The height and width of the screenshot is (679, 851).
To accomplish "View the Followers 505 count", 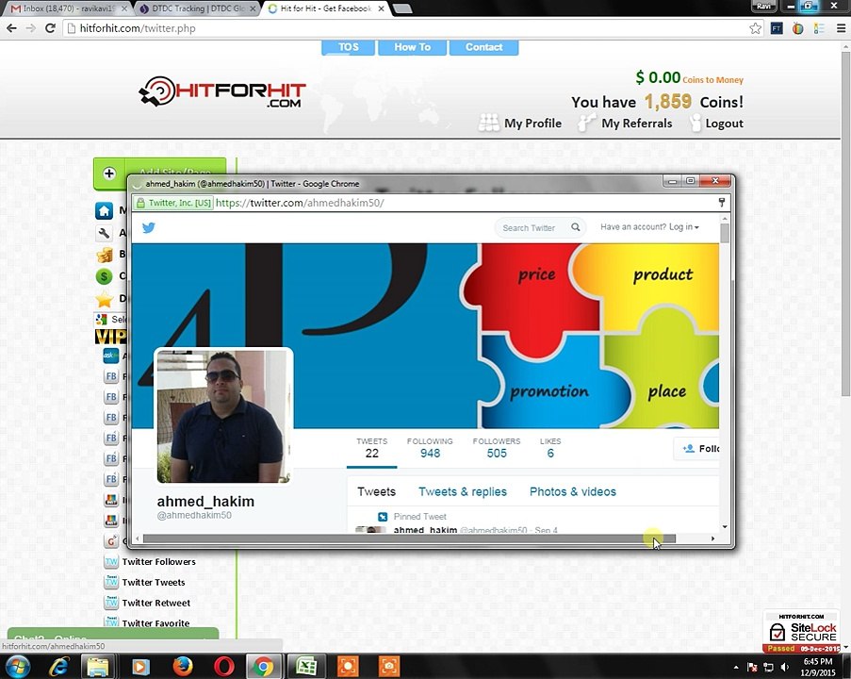I will click(496, 448).
